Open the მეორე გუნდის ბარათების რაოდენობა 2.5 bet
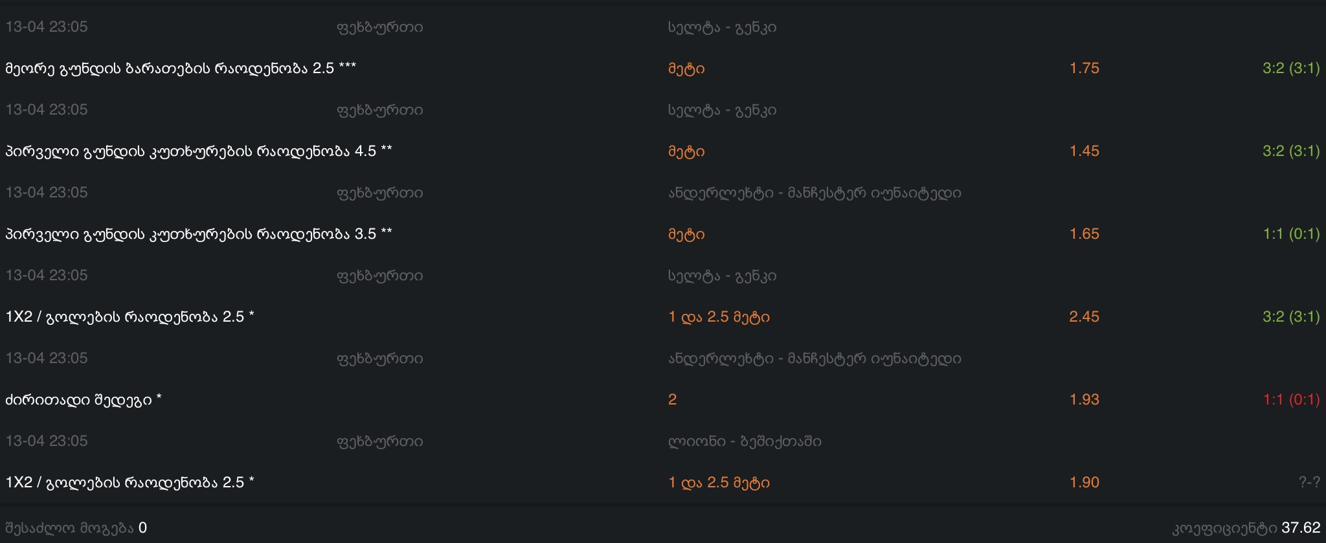 click(x=181, y=69)
